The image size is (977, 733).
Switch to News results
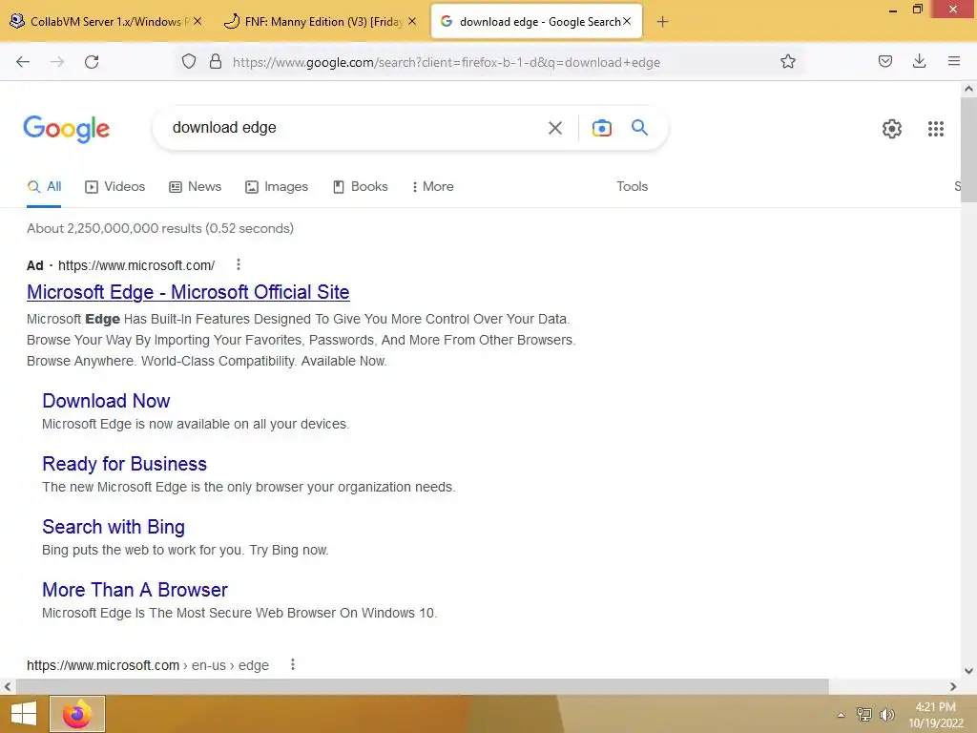[195, 186]
